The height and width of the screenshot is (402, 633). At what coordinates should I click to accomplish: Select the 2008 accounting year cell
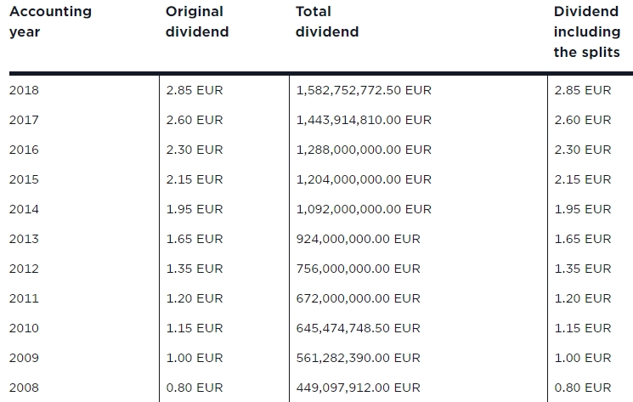[24, 388]
